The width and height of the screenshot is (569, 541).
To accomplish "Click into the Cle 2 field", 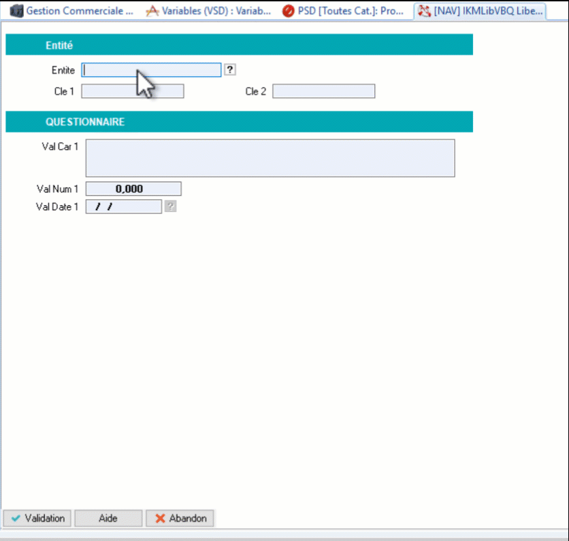I will [323, 91].
